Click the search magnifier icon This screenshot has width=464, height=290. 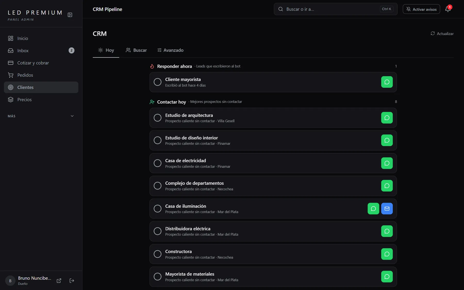[x=280, y=9]
